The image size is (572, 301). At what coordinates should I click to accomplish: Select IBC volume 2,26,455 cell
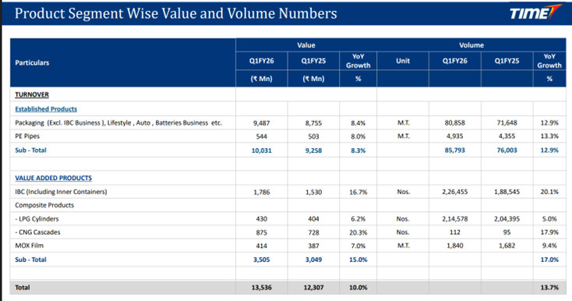(454, 192)
